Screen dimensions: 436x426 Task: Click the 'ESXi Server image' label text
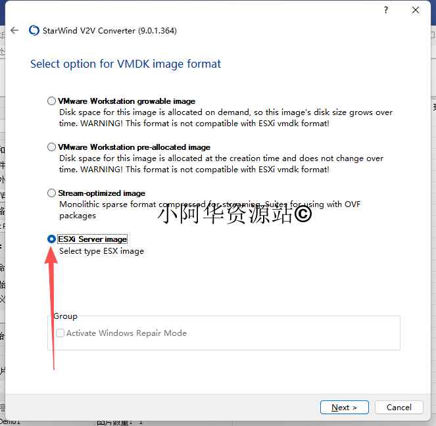[x=92, y=239]
